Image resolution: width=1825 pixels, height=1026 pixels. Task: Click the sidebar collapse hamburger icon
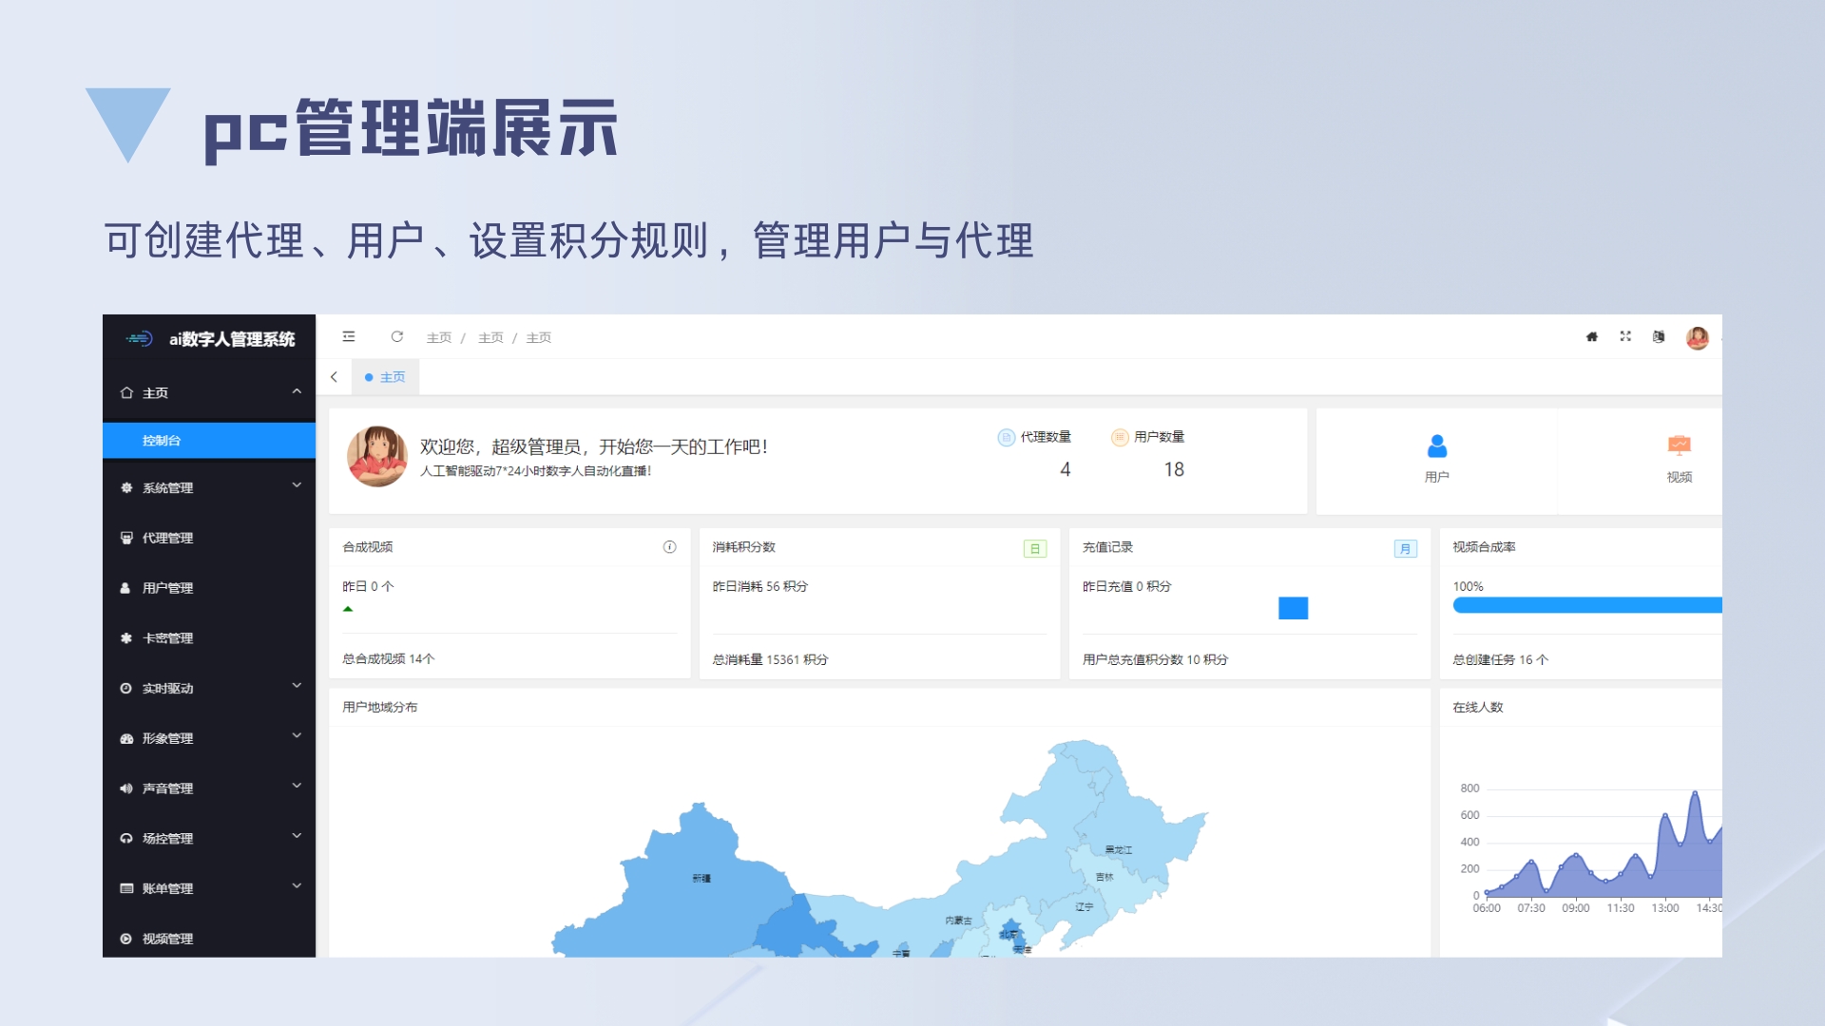pyautogui.click(x=349, y=336)
